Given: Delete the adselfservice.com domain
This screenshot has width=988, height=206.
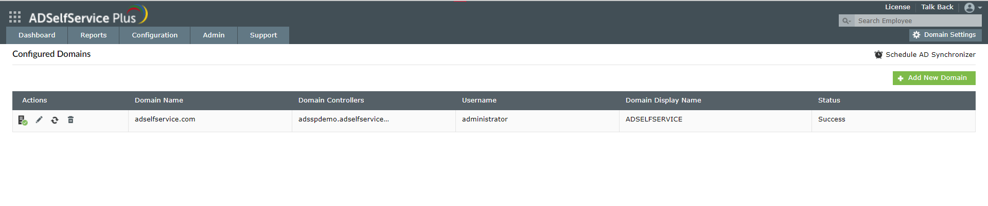Looking at the screenshot, I should click(x=70, y=119).
